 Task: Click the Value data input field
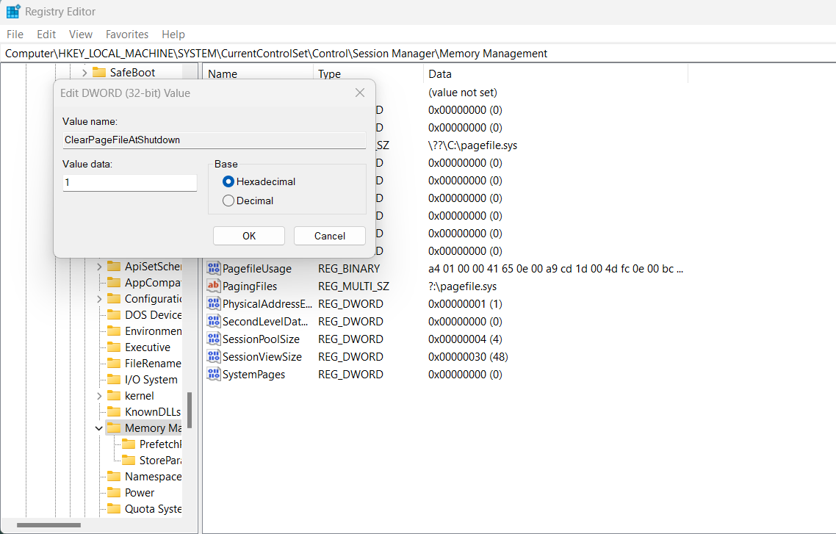point(130,183)
